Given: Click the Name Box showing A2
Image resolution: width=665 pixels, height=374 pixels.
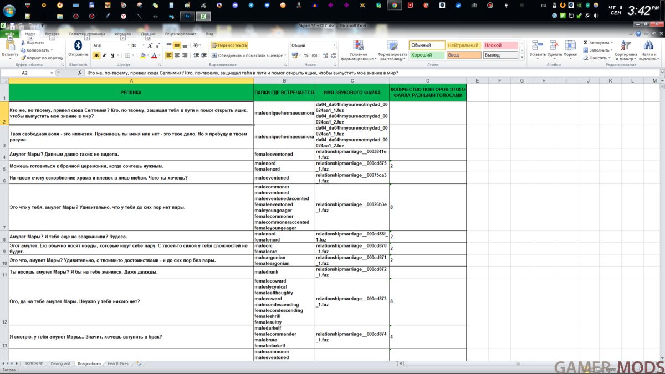Looking at the screenshot, I should 24,73.
